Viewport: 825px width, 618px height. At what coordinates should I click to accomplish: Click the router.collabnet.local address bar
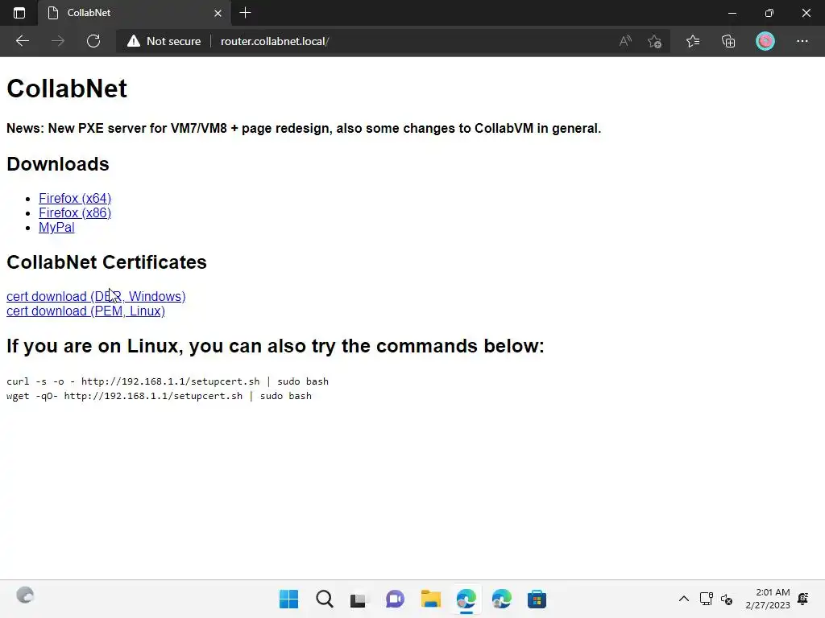coord(275,41)
